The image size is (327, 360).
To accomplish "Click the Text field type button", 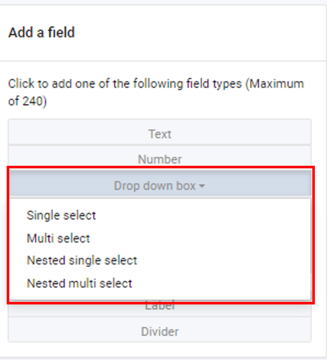I will click(160, 134).
